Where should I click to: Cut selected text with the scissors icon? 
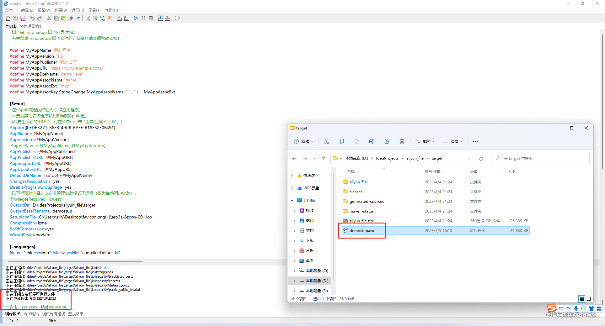click(49, 18)
